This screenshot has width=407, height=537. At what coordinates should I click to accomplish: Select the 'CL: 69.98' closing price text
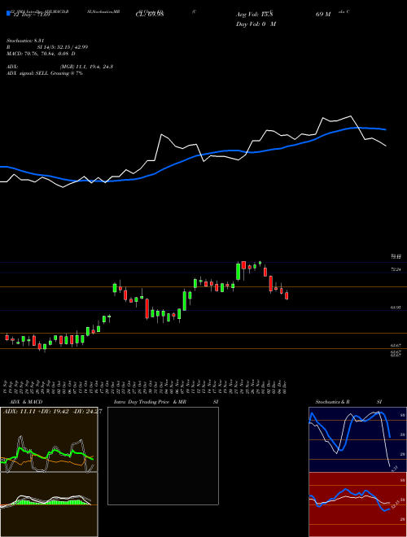pyautogui.click(x=150, y=15)
